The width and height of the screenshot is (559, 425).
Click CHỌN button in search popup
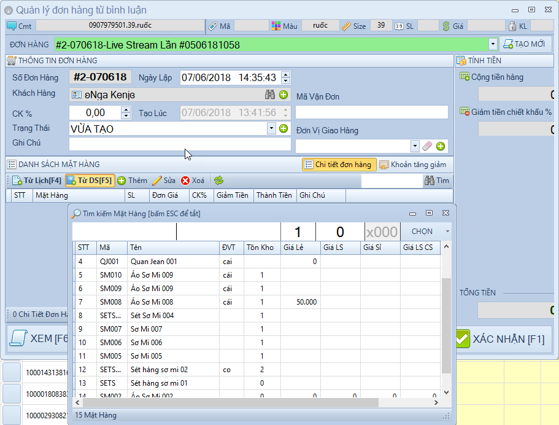(x=422, y=232)
